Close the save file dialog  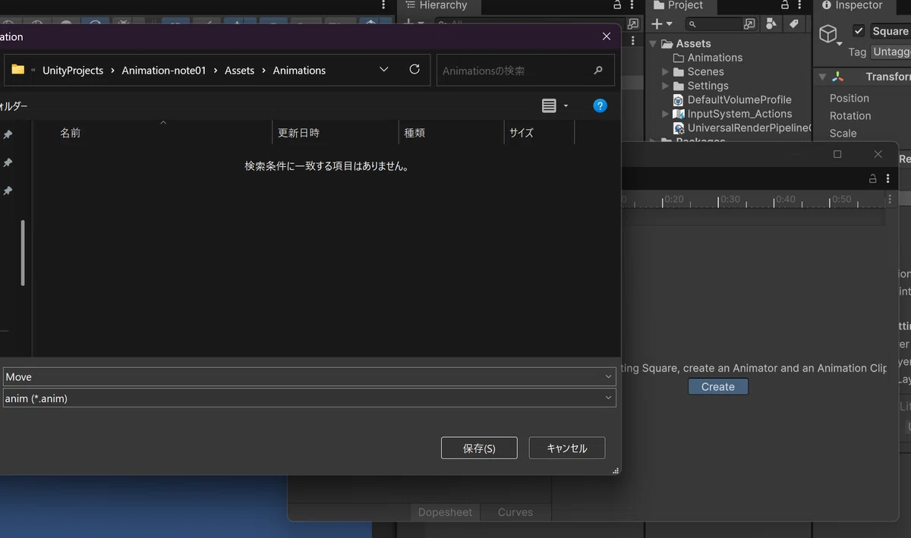(606, 36)
